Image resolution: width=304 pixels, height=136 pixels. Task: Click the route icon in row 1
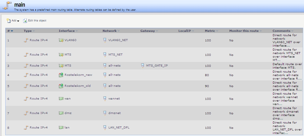pyautogui.click(x=26, y=40)
